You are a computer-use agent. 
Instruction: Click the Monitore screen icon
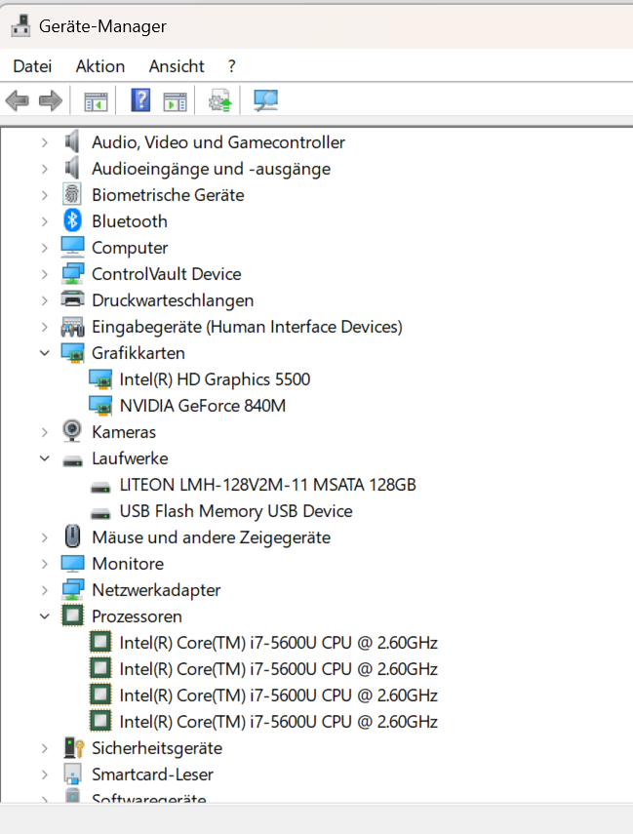[x=72, y=563]
